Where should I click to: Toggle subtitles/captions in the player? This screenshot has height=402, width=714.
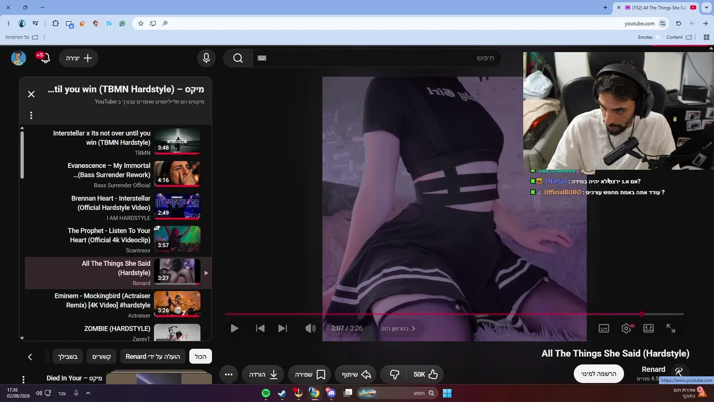click(604, 328)
